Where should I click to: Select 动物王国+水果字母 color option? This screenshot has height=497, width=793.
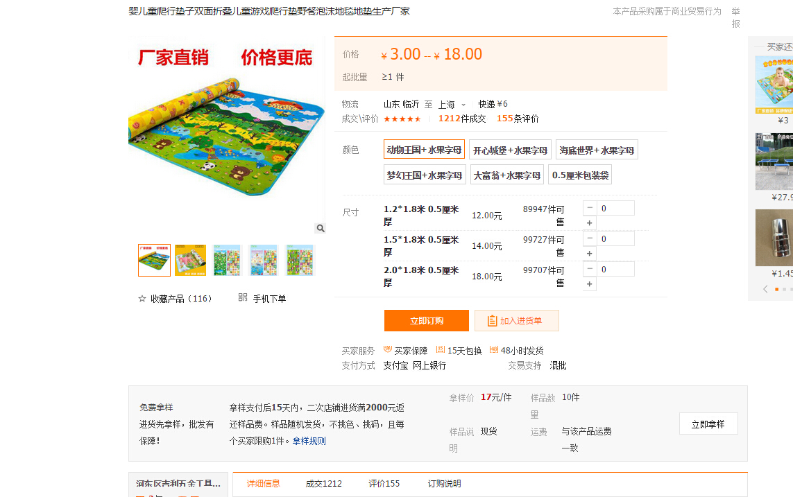(x=424, y=150)
